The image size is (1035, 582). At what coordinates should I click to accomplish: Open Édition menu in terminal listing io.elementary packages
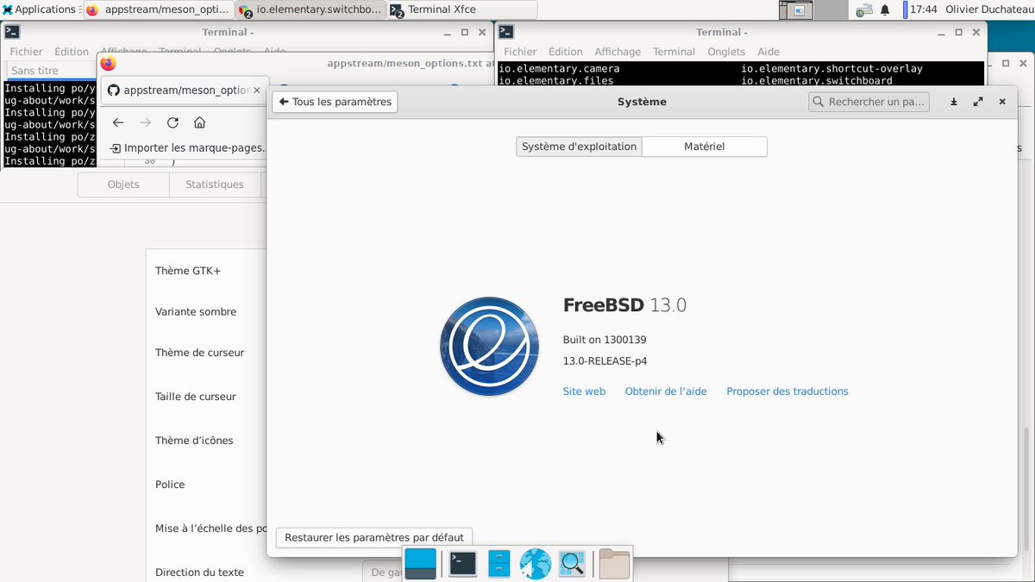(566, 52)
